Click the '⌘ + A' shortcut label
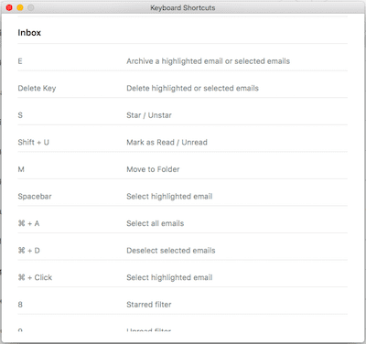The image size is (366, 344). coord(28,223)
